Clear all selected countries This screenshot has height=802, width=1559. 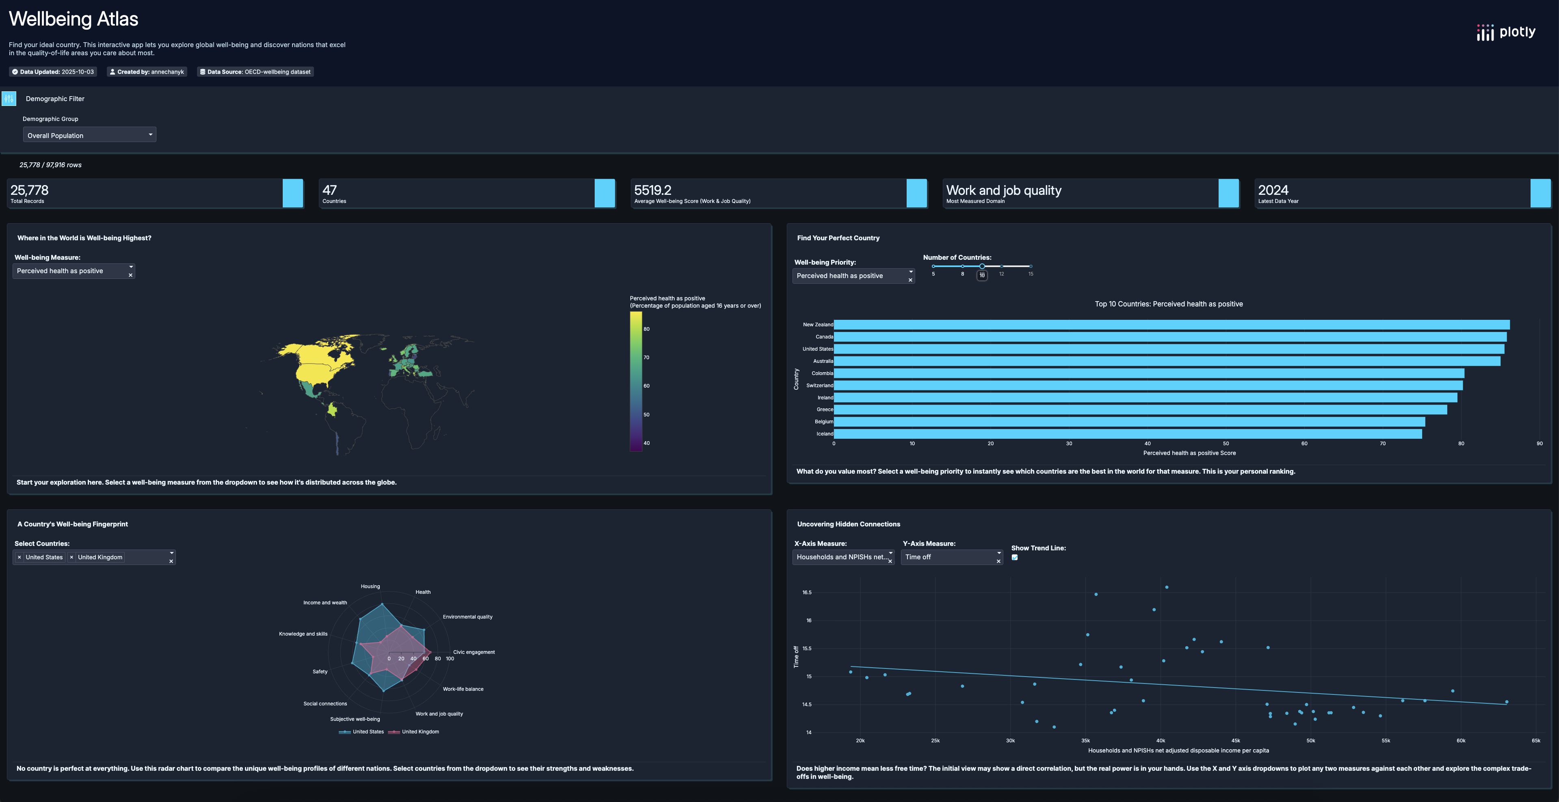(x=171, y=561)
